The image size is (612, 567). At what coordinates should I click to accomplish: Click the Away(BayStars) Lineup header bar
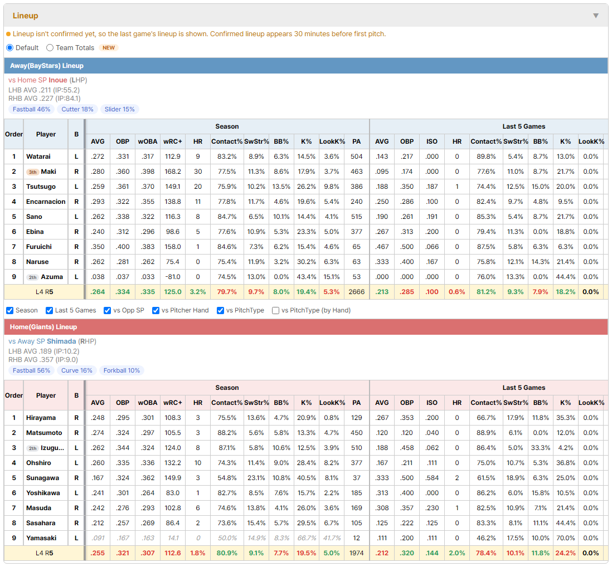coord(306,66)
